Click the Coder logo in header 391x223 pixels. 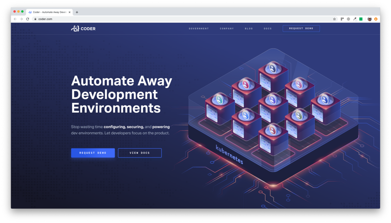coord(83,29)
